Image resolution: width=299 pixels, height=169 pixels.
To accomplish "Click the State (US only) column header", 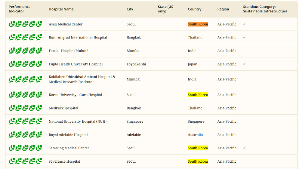I will (165, 9).
